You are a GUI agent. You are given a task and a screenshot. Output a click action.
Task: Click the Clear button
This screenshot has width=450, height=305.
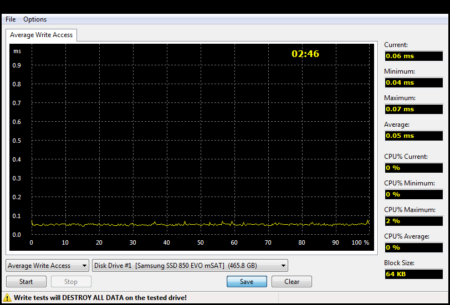click(292, 282)
